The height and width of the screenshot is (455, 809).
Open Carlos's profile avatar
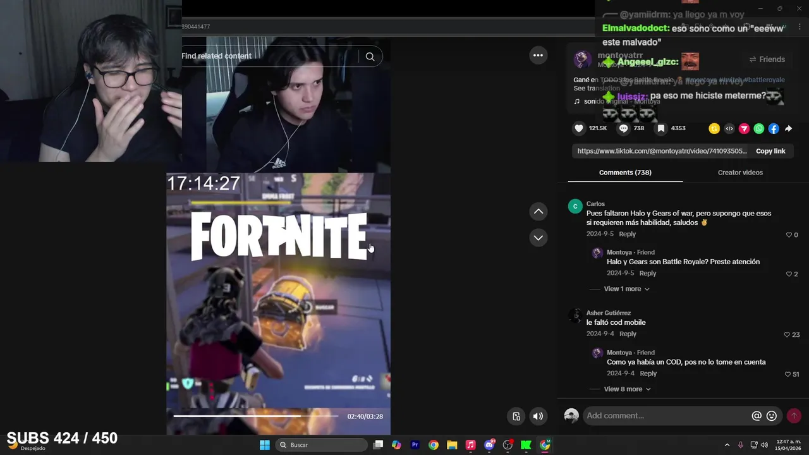[x=575, y=206]
